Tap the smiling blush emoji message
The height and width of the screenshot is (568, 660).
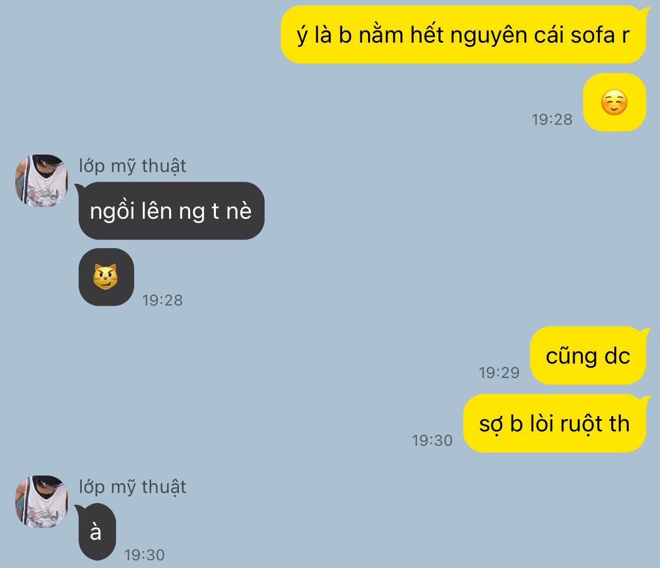614,102
